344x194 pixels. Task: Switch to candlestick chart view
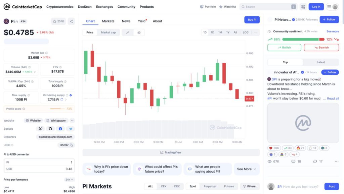pos(139,33)
